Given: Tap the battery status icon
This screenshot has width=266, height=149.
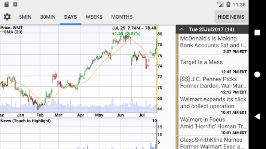Looking at the screenshot, I should [228, 4].
